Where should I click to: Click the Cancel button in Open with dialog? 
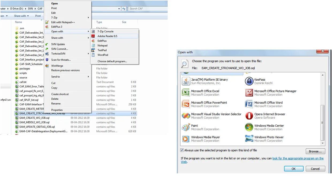point(315,169)
